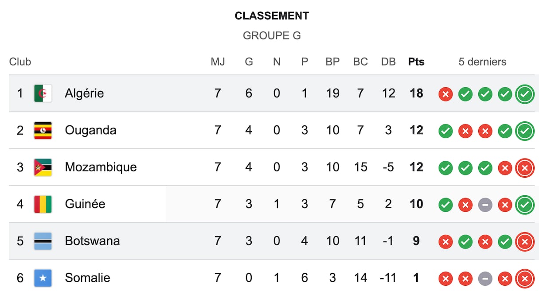Click the Guinée flag icon
539x303 pixels.
(43, 204)
